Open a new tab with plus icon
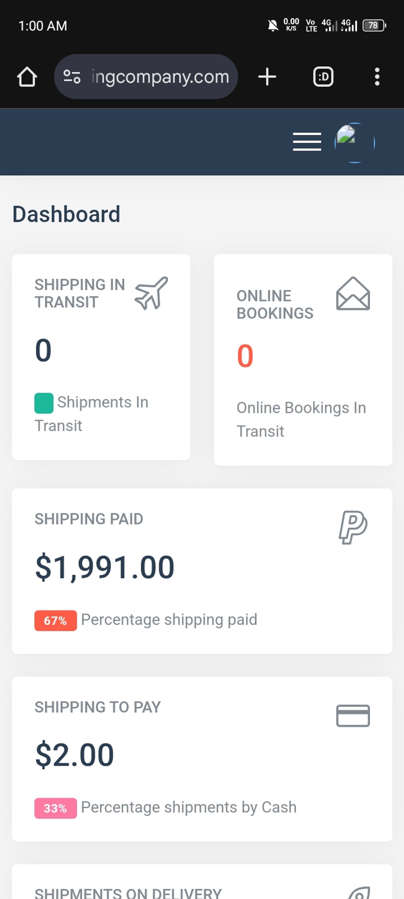Screen dimensions: 404x899 tap(267, 77)
